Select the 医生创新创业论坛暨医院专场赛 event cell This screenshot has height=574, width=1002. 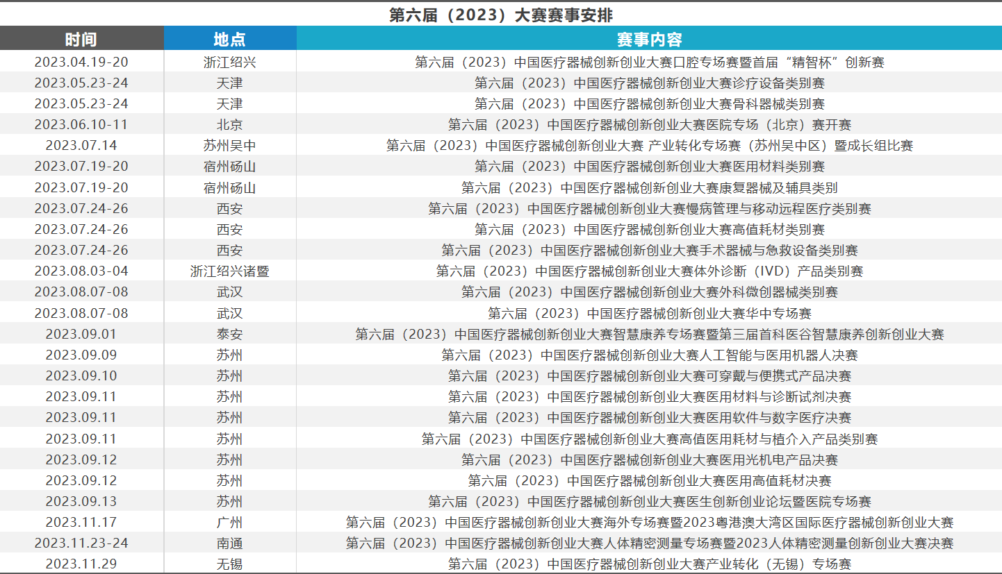pyautogui.click(x=649, y=501)
